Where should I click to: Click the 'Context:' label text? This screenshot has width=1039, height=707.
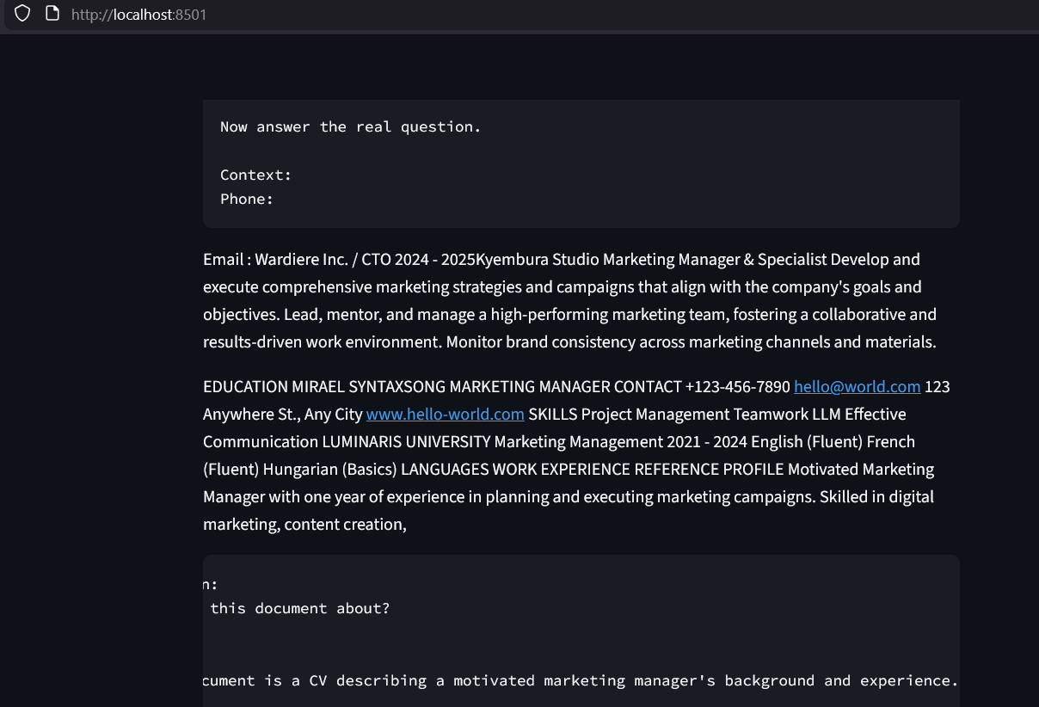(255, 175)
